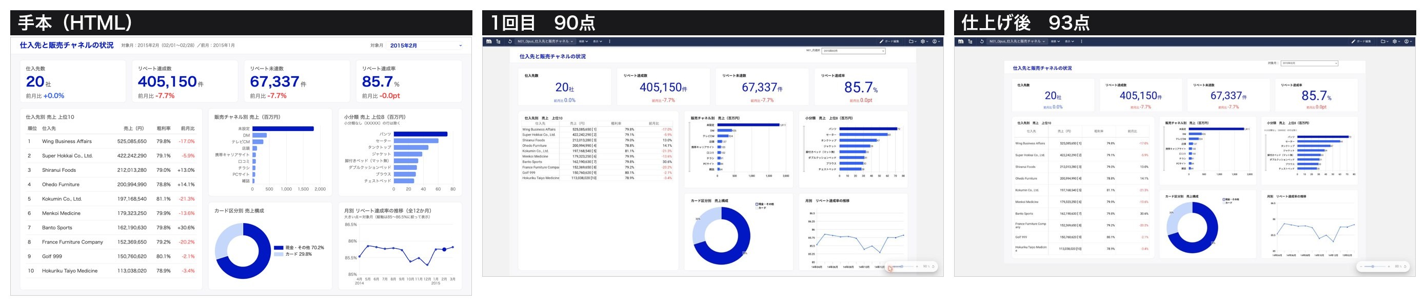Click 20社 KPI value in 手本 panel

pos(38,82)
